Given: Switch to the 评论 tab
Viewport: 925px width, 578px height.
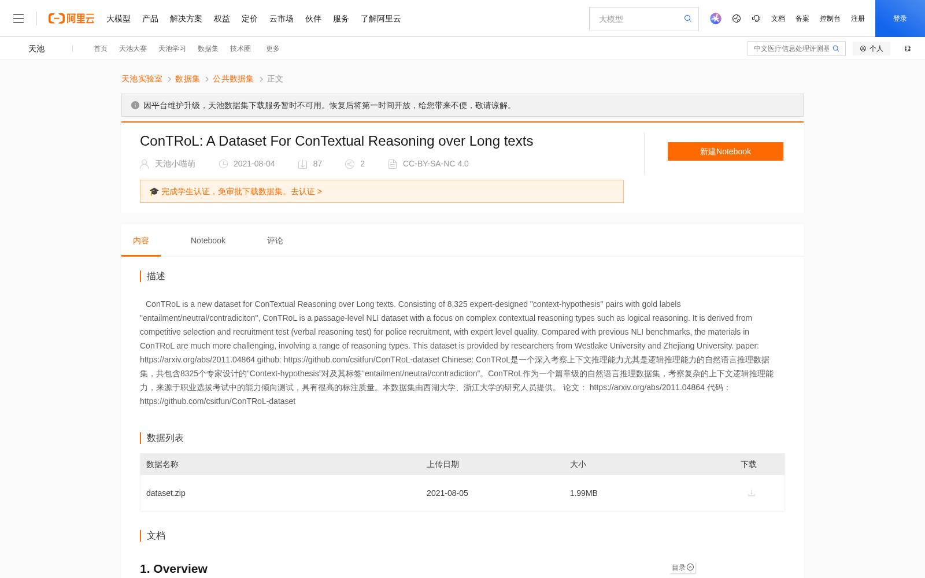Looking at the screenshot, I should point(275,240).
